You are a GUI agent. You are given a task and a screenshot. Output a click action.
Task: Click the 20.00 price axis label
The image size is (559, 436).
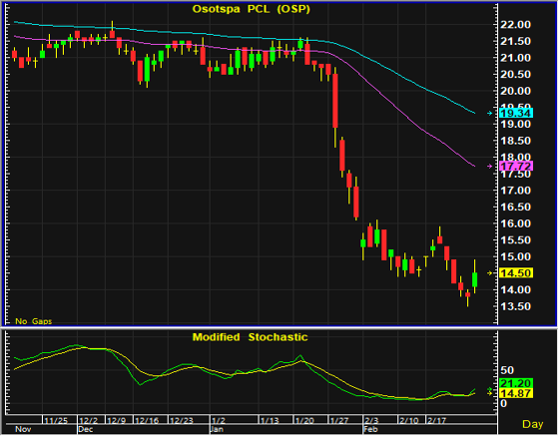pos(515,91)
